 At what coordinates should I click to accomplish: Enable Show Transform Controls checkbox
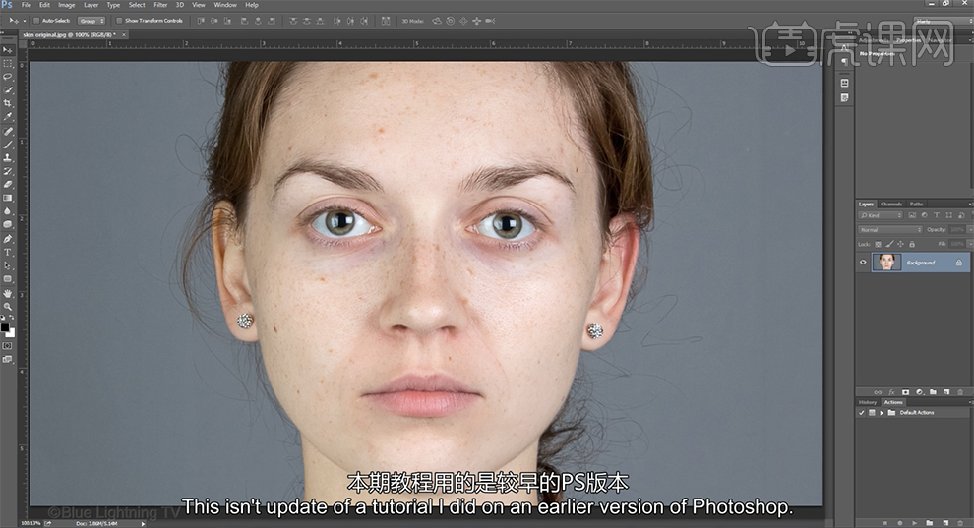tap(119, 21)
